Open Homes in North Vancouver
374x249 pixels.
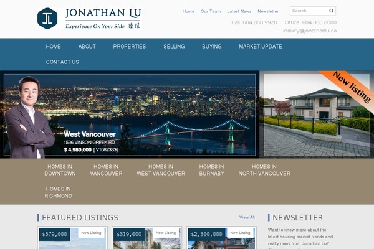coord(264,170)
